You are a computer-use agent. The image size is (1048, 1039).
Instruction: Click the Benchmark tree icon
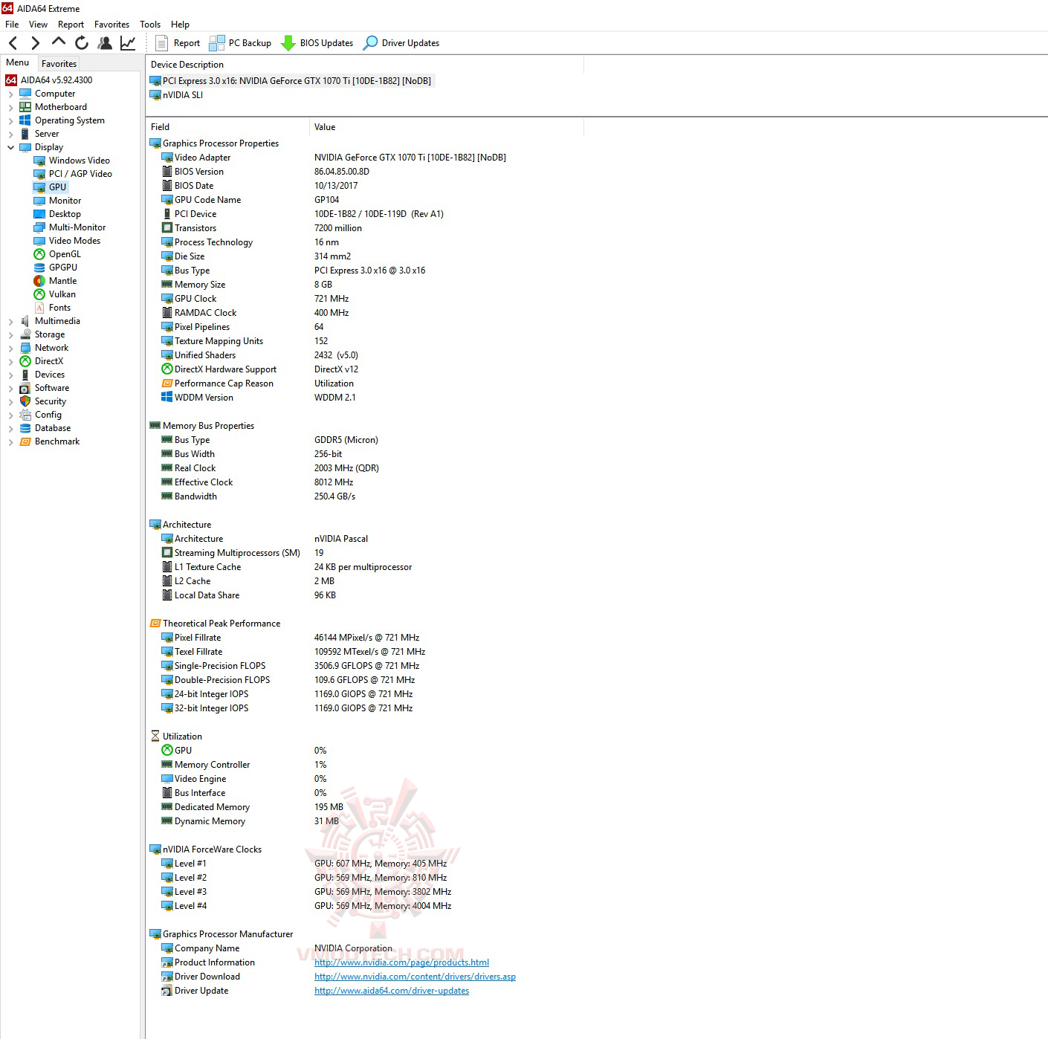coord(25,441)
